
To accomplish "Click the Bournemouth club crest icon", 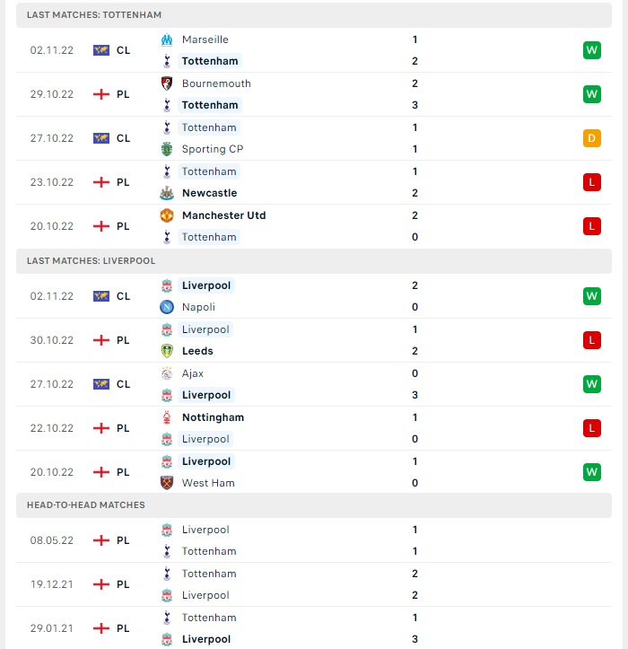I will point(167,83).
